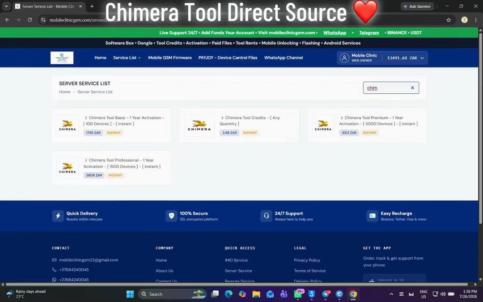Open Windows Start menu
Image resolution: width=483 pixels, height=302 pixels.
130,294
